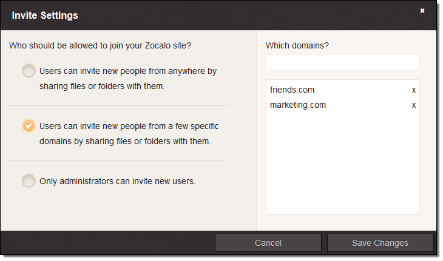The height and width of the screenshot is (261, 443).
Task: Click the 'Which domains?' label
Action: 297,45
